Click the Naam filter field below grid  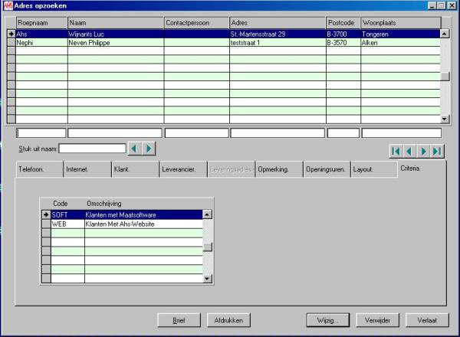click(115, 133)
